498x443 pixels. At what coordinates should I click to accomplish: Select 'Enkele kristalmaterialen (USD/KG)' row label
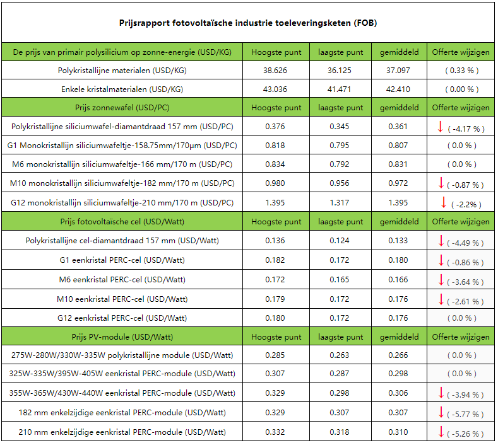tap(122, 89)
